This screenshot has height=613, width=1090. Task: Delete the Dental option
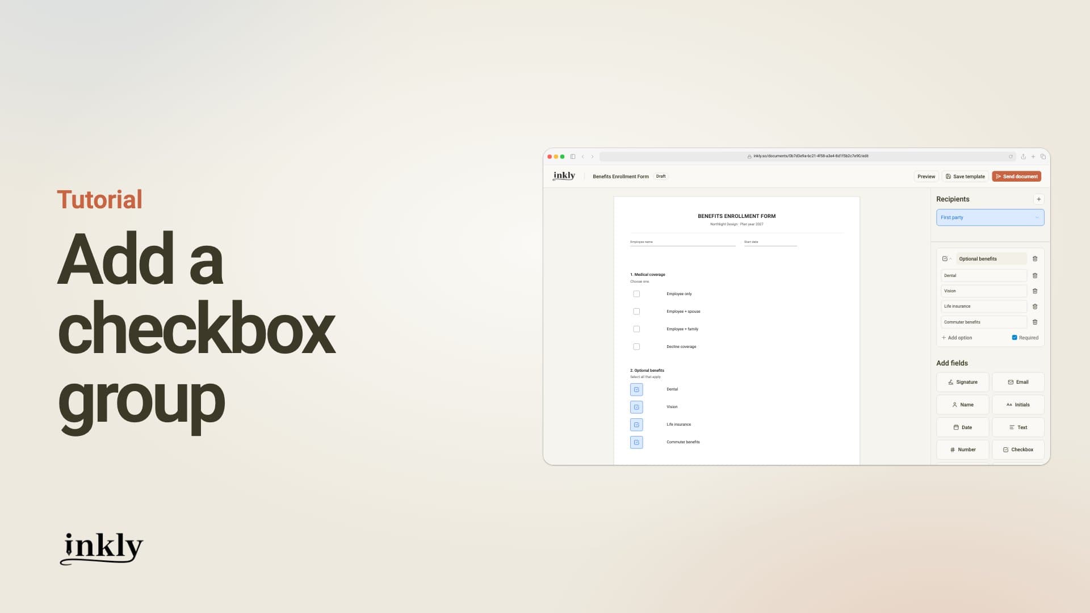point(1035,276)
